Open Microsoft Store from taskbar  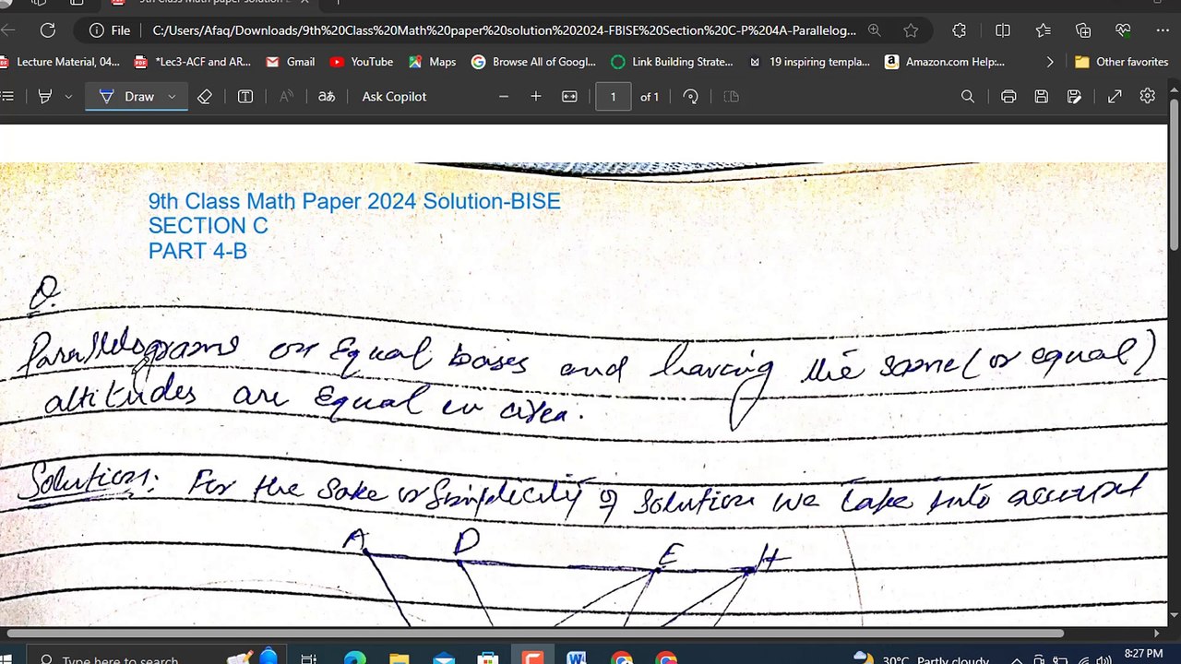click(x=488, y=658)
